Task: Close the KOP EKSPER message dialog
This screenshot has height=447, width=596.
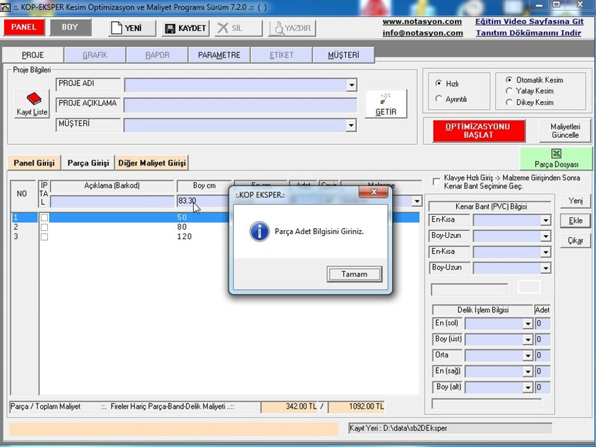Action: pos(373,192)
